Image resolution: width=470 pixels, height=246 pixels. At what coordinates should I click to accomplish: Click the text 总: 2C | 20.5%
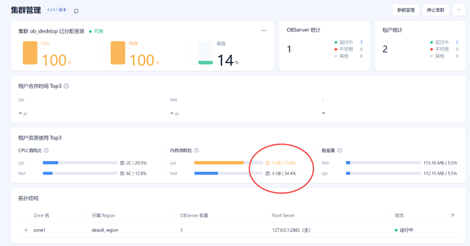[x=133, y=163]
